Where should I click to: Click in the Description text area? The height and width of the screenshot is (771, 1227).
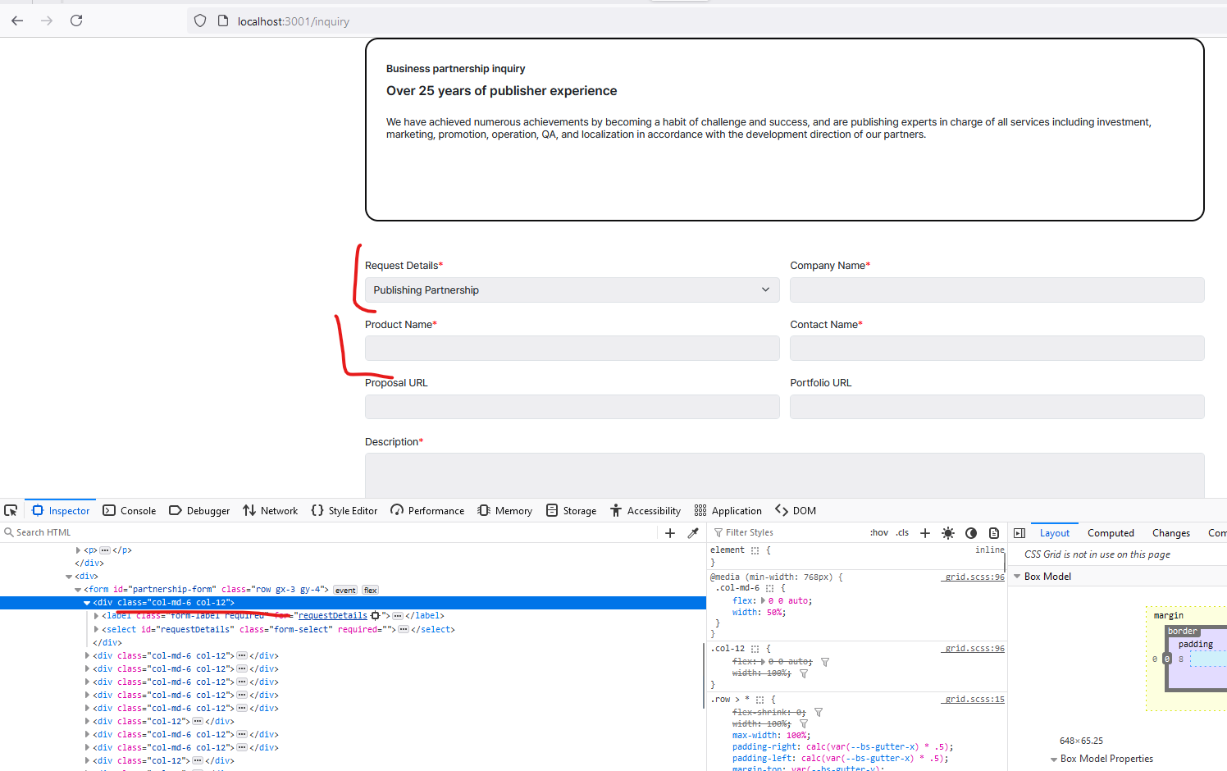(x=784, y=476)
